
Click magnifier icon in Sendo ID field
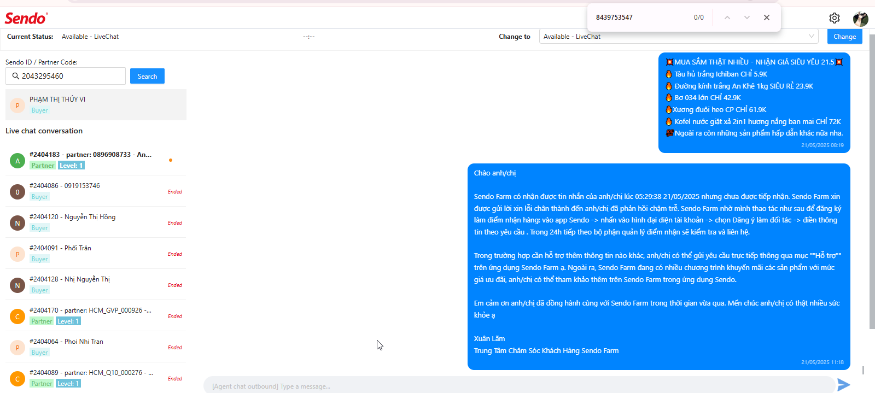[x=16, y=76]
